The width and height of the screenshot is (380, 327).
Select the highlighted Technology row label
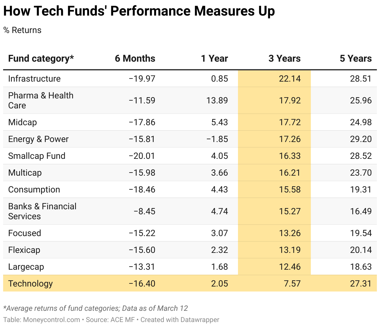tap(31, 283)
